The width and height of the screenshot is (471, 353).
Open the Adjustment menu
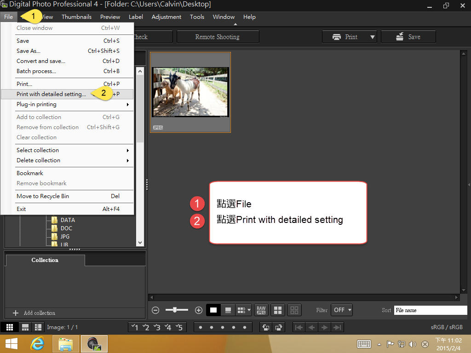point(167,17)
